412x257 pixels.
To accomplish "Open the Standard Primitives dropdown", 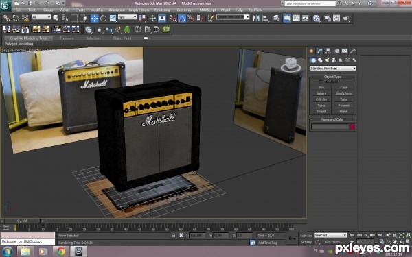I will pyautogui.click(x=333, y=68).
